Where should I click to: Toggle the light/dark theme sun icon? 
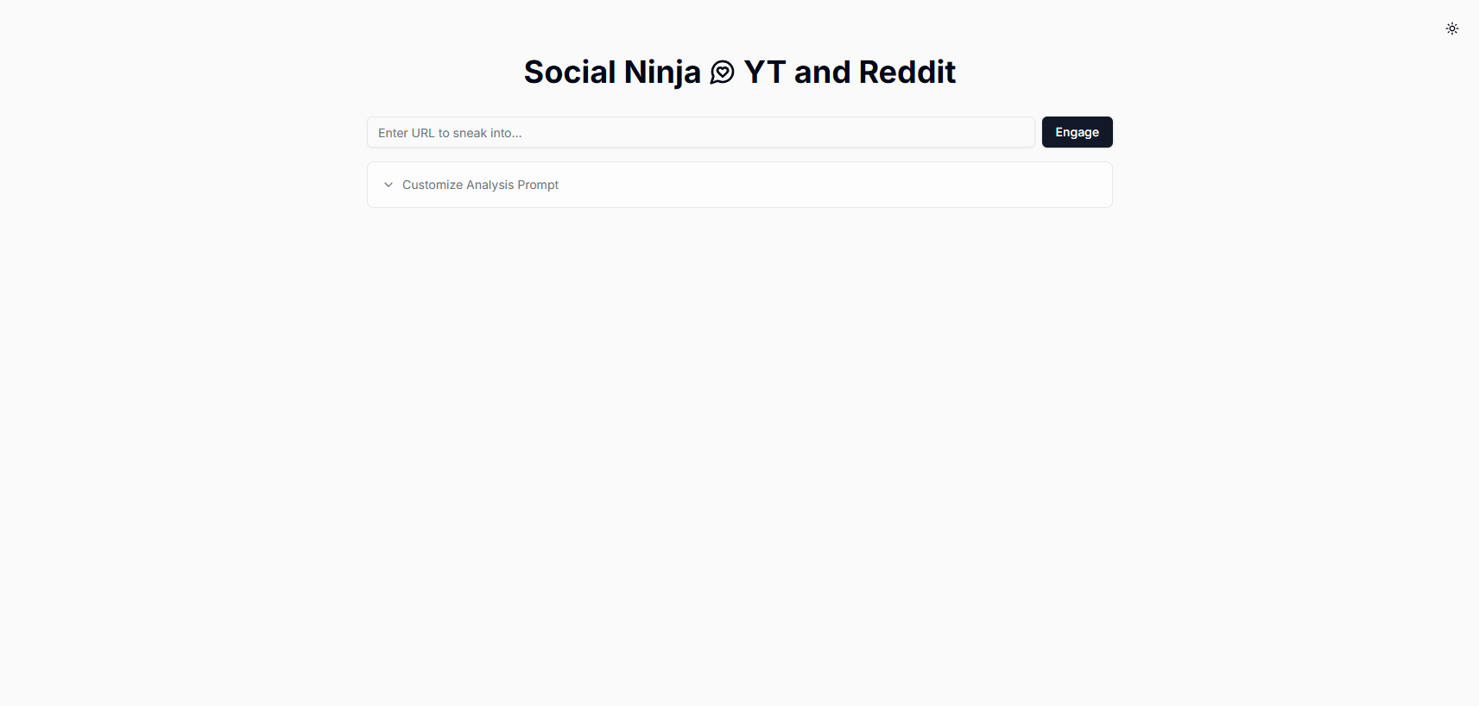(x=1452, y=28)
